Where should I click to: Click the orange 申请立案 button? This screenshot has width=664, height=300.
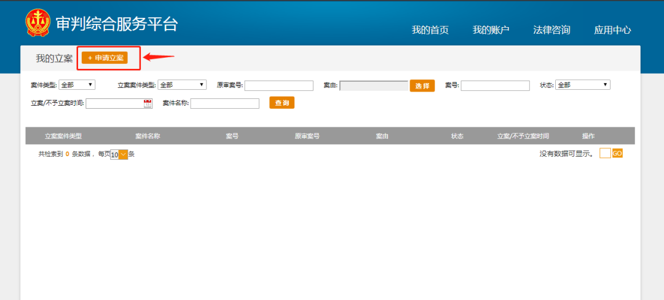click(x=105, y=58)
